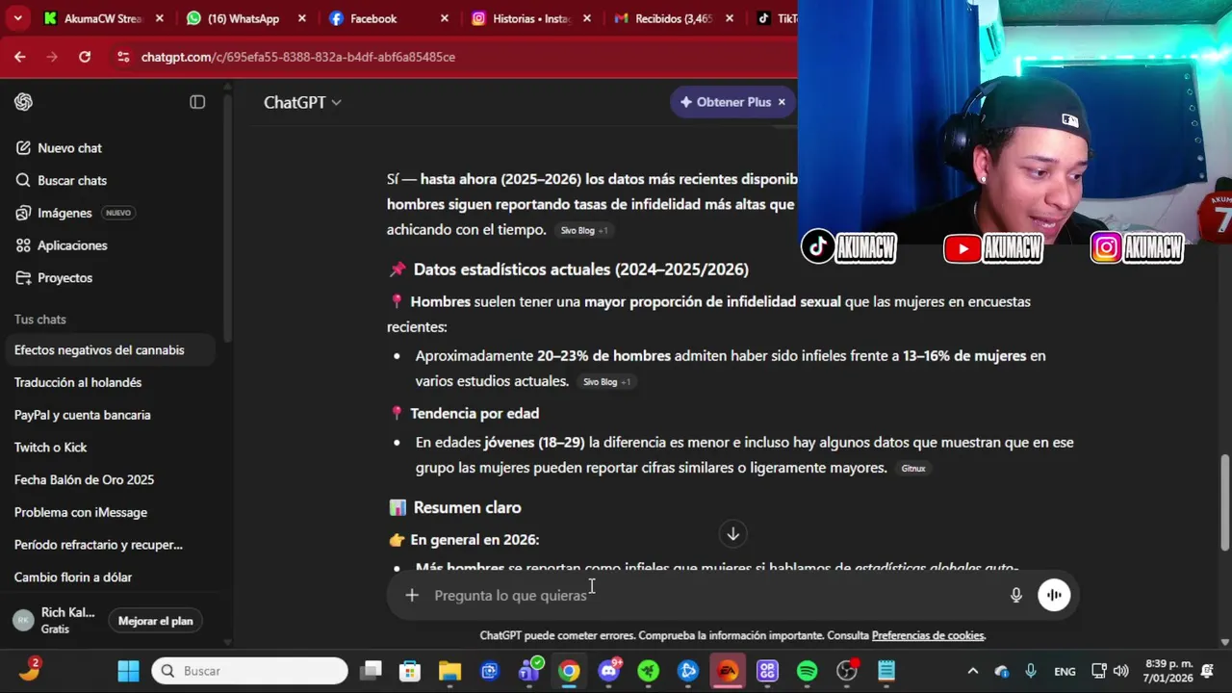The height and width of the screenshot is (693, 1232).
Task: Open the ChatGPT logo home icon
Action: click(24, 102)
